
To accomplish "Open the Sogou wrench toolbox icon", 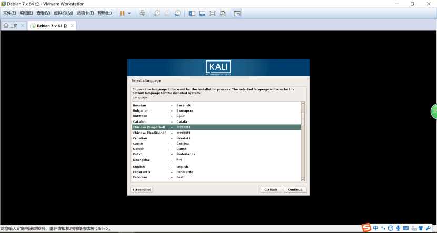I will (x=429, y=228).
